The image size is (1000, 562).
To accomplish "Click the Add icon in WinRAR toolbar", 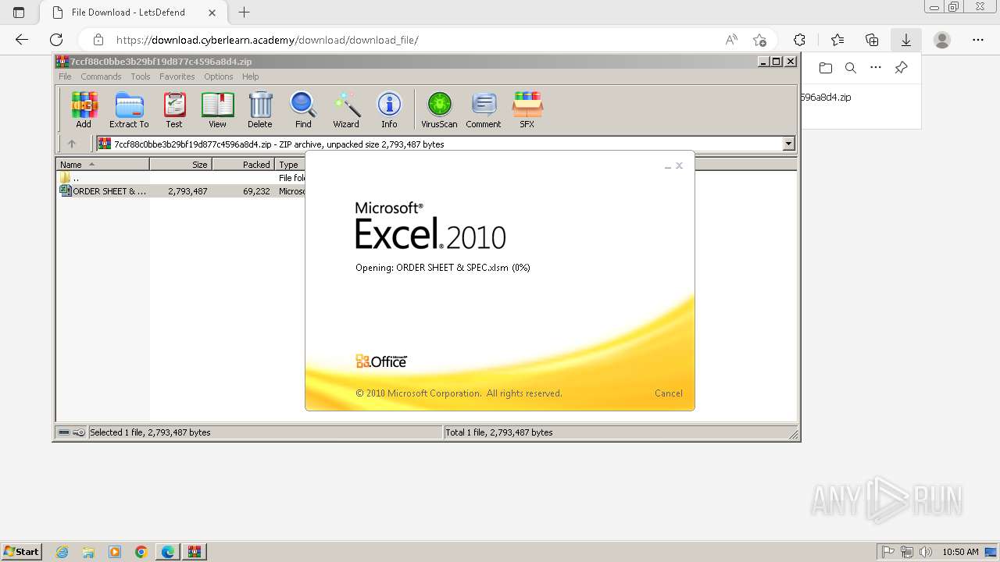I will pos(84,109).
